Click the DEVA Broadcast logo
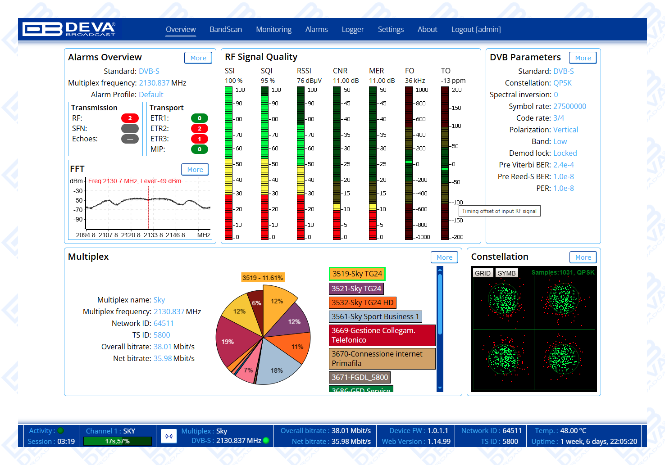This screenshot has height=465, width=665. 69,29
